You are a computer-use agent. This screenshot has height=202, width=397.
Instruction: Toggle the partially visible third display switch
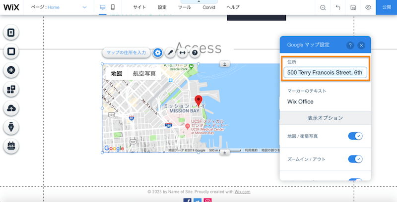pos(355,180)
